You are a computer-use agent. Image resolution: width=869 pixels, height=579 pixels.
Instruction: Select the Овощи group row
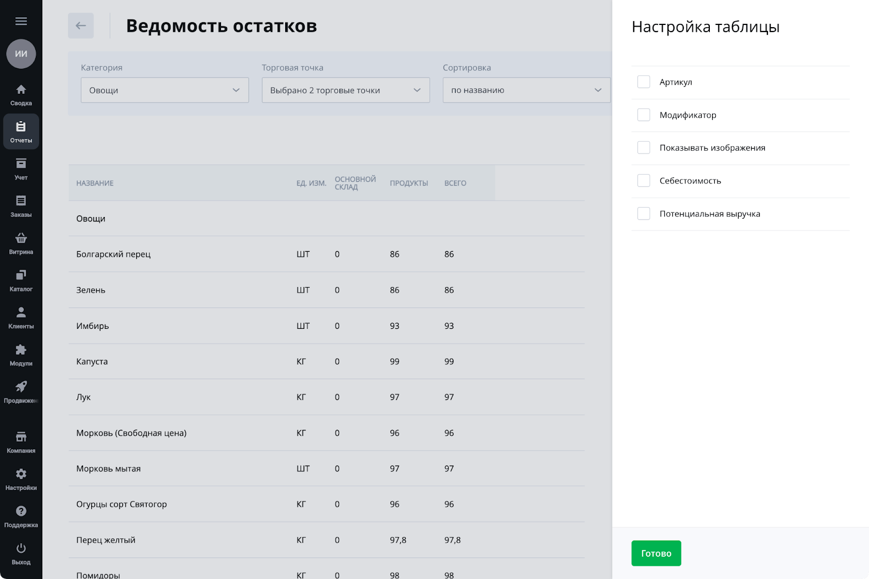click(326, 219)
